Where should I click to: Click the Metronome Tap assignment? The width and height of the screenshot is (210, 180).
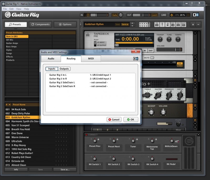[152, 148]
